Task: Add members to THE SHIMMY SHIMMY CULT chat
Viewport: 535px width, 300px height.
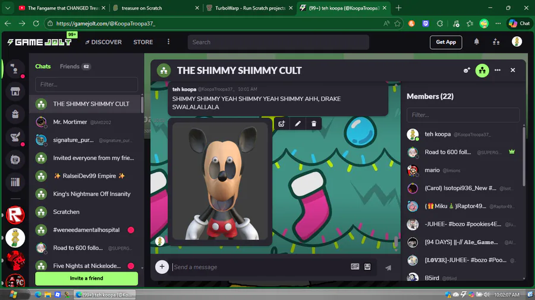Action: 467,71
